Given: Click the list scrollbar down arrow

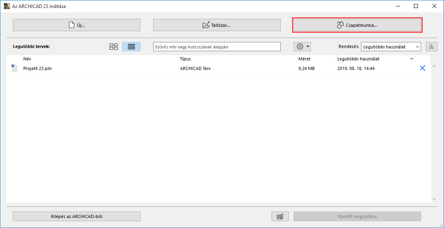Looking at the screenshot, I should [x=434, y=199].
